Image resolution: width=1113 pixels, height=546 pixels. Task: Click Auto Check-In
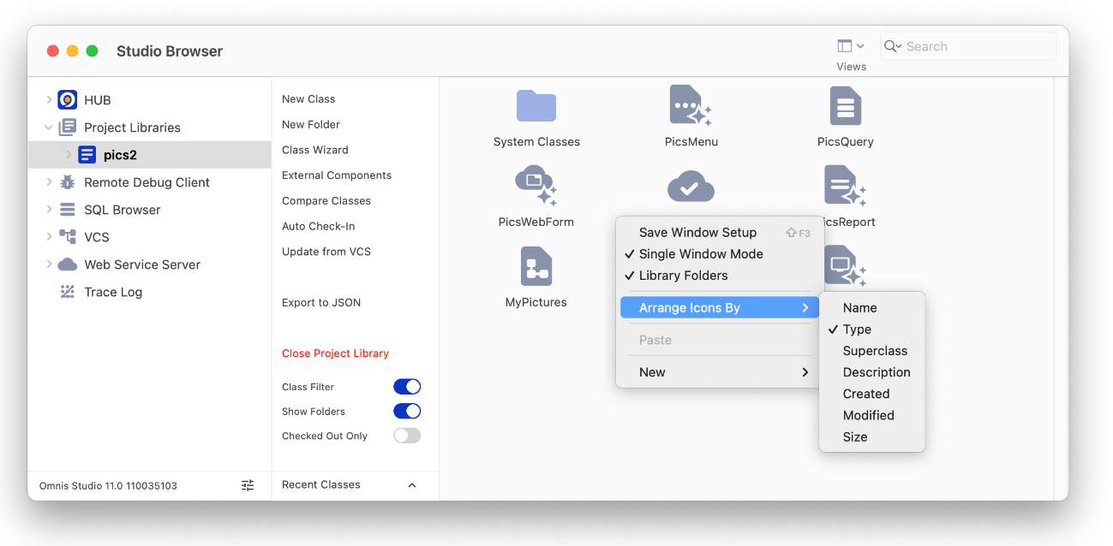tap(318, 227)
